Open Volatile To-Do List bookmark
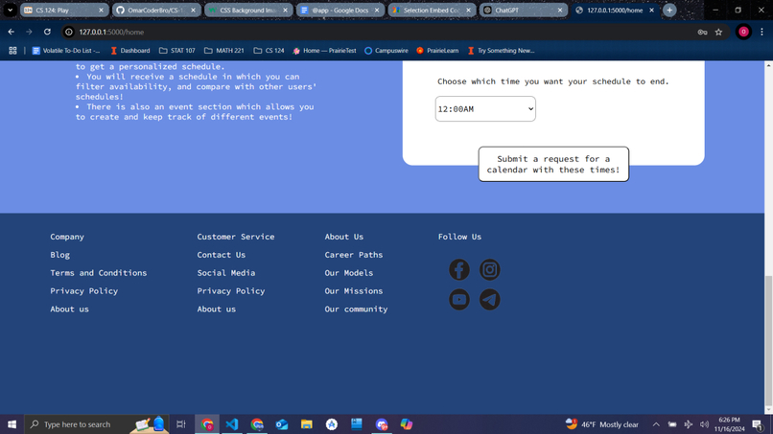This screenshot has width=773, height=434. pyautogui.click(x=66, y=50)
